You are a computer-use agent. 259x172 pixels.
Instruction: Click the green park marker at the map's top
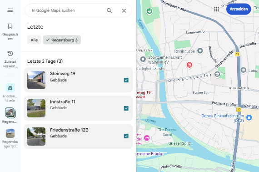pos(149,11)
